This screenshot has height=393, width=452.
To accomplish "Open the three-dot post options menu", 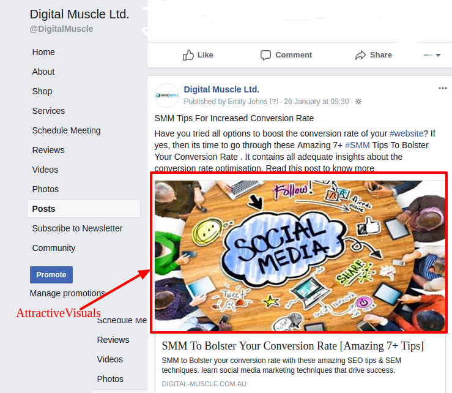I will pos(442,88).
